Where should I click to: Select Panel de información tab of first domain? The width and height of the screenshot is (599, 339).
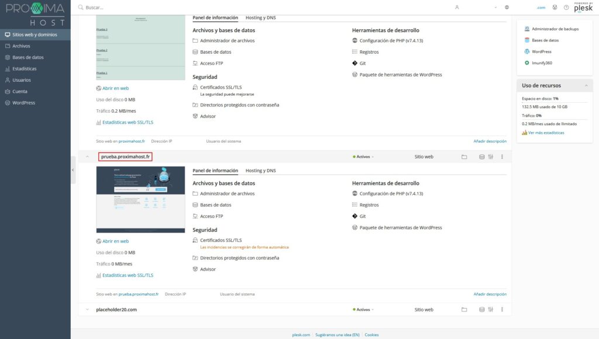[215, 18]
